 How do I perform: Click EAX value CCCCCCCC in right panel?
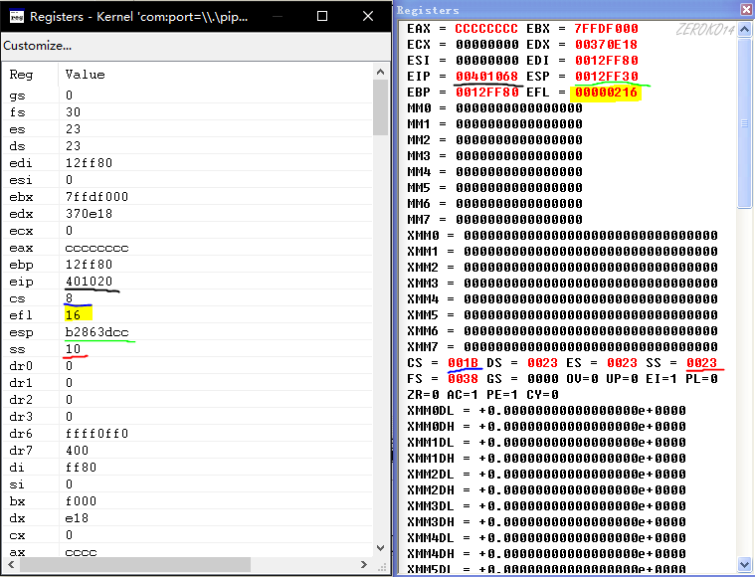[486, 29]
